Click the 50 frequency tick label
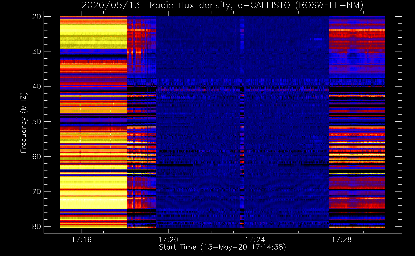 (37, 122)
